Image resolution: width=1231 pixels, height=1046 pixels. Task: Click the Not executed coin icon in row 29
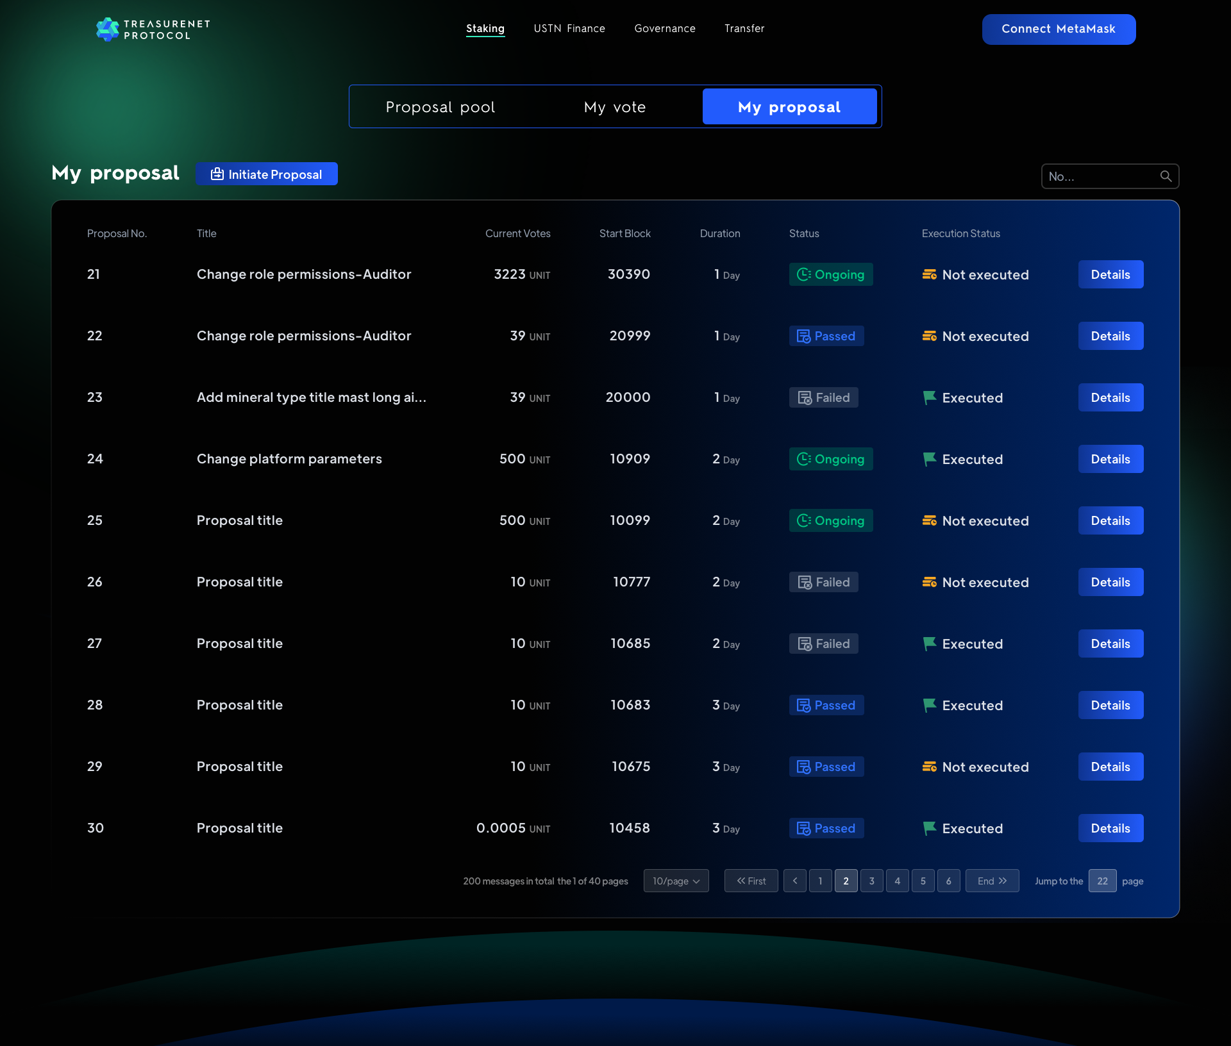[x=930, y=767]
